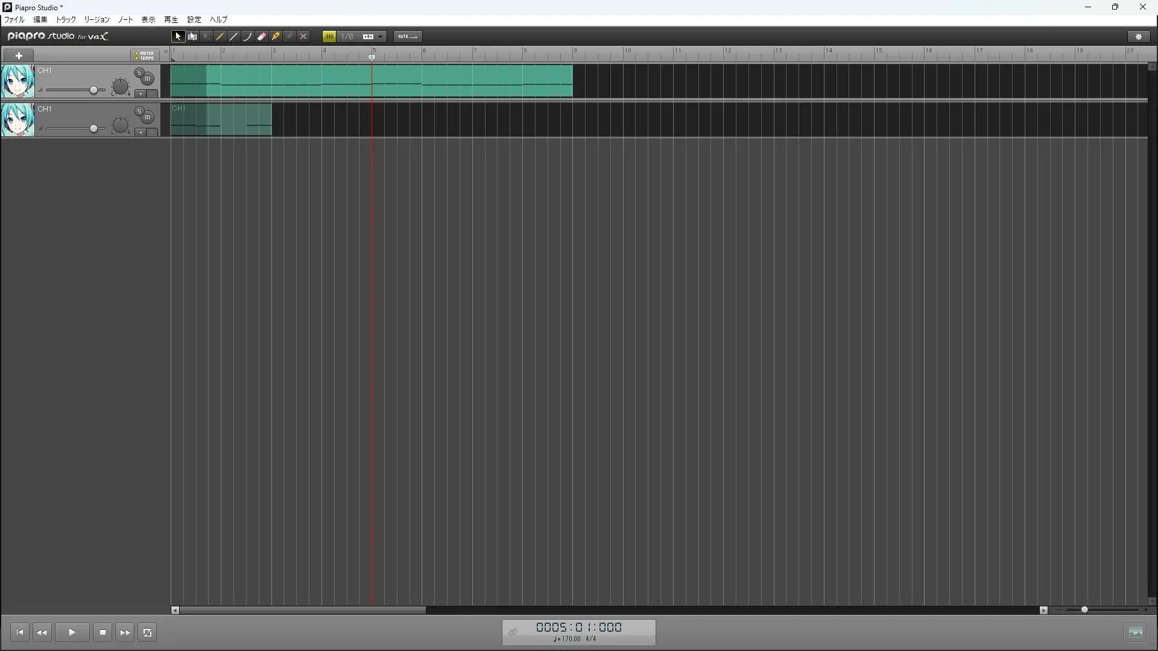Viewport: 1158px width, 651px height.
Task: Click the METER TEMPO button
Action: click(145, 55)
